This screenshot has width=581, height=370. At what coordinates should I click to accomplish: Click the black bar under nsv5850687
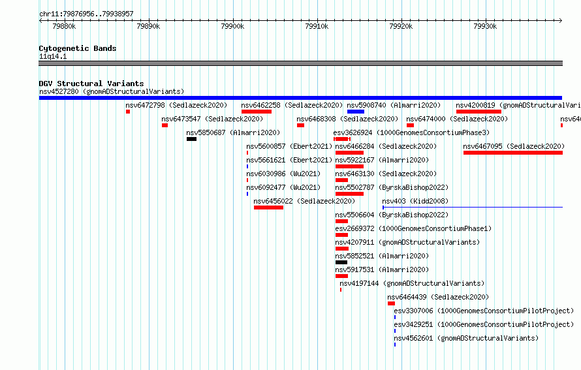click(x=191, y=139)
